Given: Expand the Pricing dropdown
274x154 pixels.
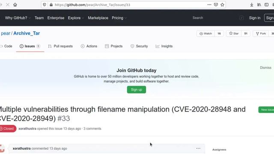Looking at the screenshot, I should [119, 18].
